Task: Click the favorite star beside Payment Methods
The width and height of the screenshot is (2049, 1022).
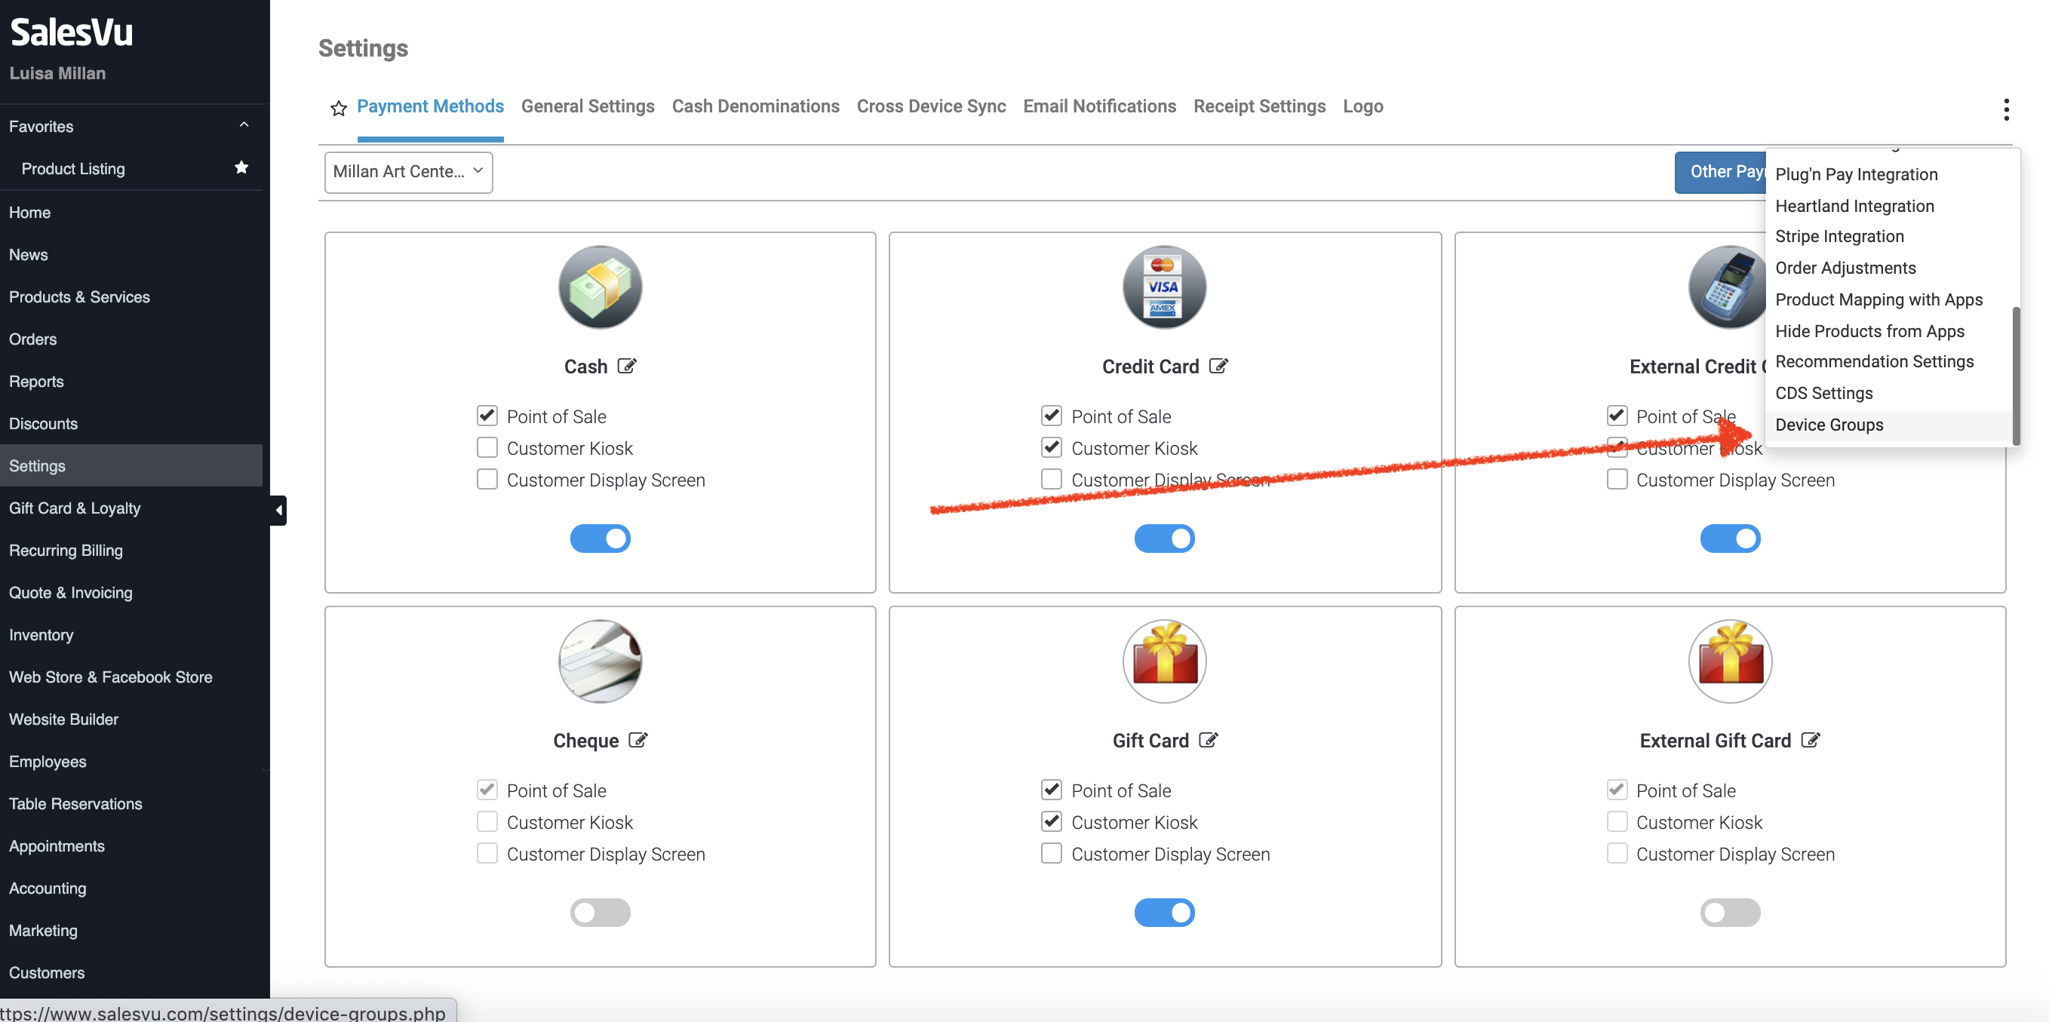Action: (x=338, y=108)
